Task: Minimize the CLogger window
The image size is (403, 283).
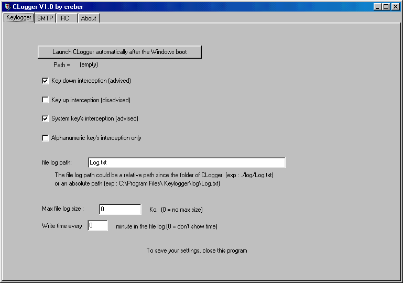Action: pyautogui.click(x=378, y=6)
